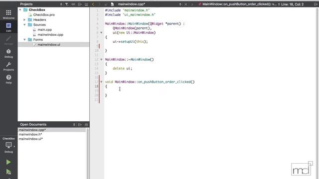Viewport: 319px width, 179px height.
Task: Start debugging with the play-bug button
Action: click(x=8, y=172)
